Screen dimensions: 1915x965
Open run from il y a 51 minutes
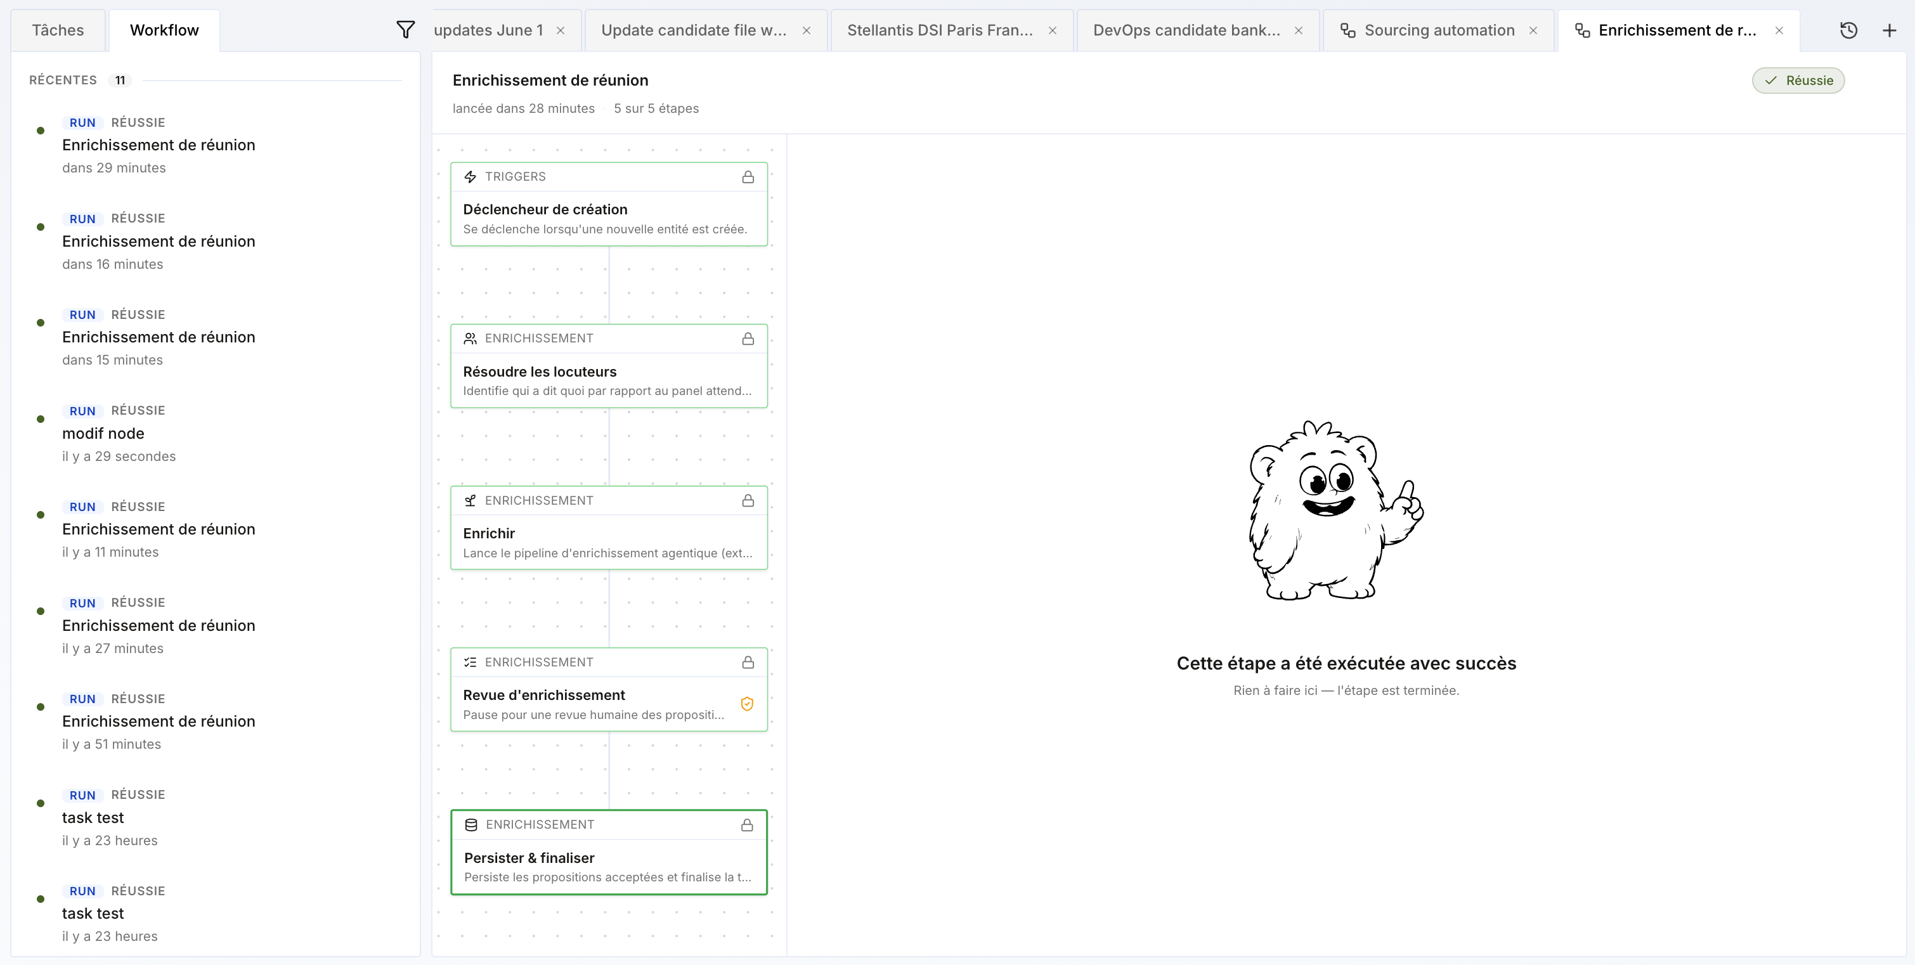(216, 721)
